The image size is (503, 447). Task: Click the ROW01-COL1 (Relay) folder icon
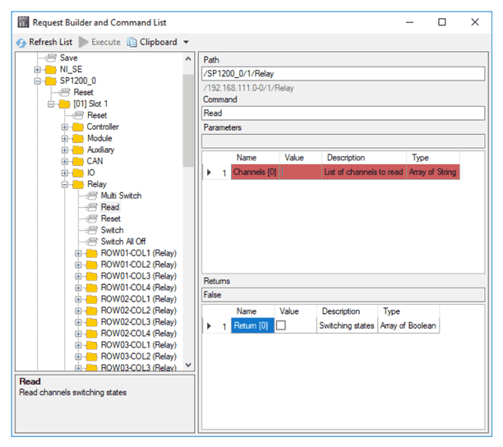coord(92,253)
